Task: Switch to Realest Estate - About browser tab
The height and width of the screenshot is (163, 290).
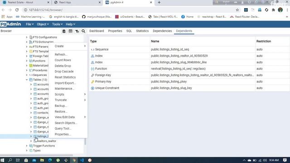Action: click(25, 2)
